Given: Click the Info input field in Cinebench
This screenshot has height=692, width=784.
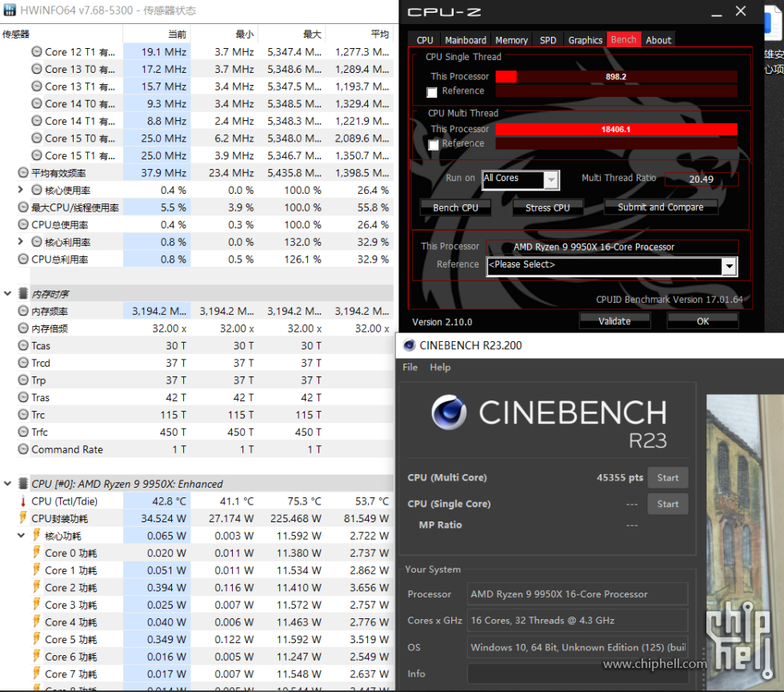Looking at the screenshot, I should 577,674.
